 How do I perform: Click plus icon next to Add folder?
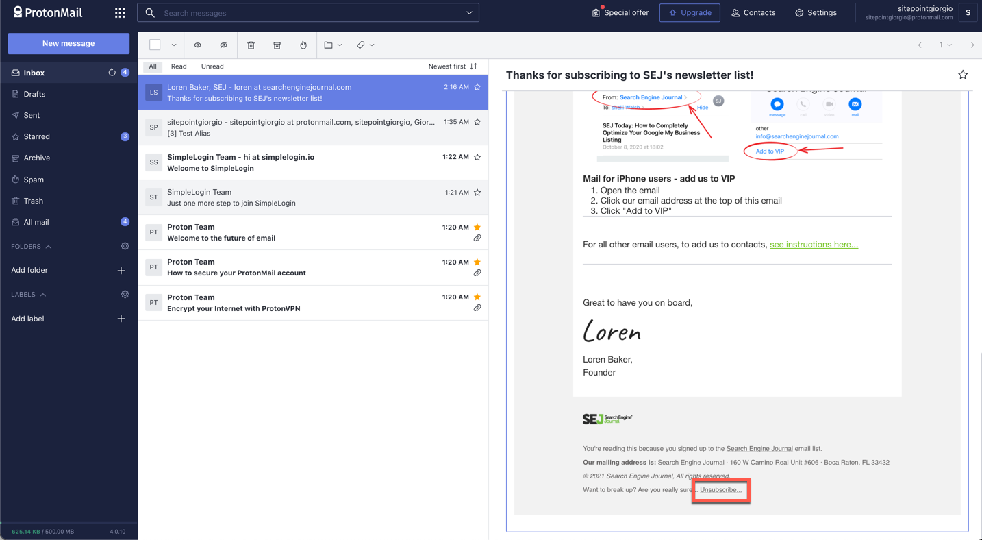coord(121,271)
